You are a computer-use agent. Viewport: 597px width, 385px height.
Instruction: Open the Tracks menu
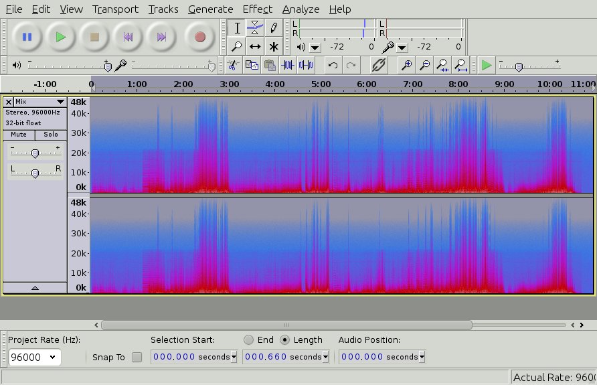click(x=163, y=9)
